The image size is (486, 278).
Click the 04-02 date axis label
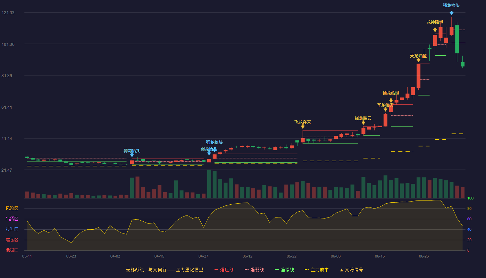click(x=115, y=256)
